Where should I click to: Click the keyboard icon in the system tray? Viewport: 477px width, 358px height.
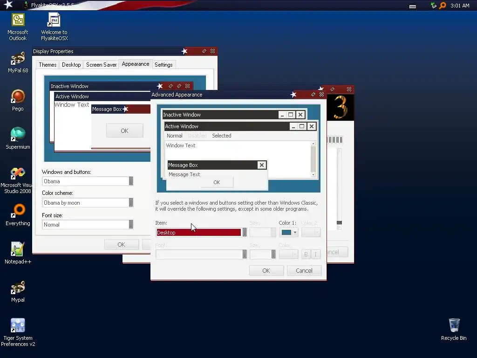coord(413,6)
